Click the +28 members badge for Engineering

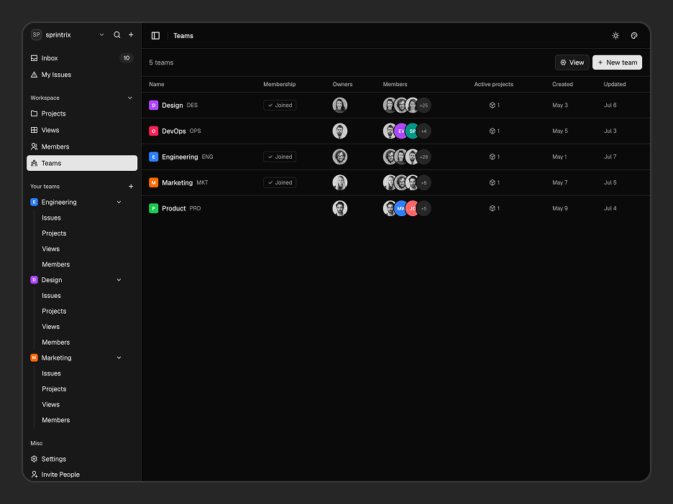424,157
